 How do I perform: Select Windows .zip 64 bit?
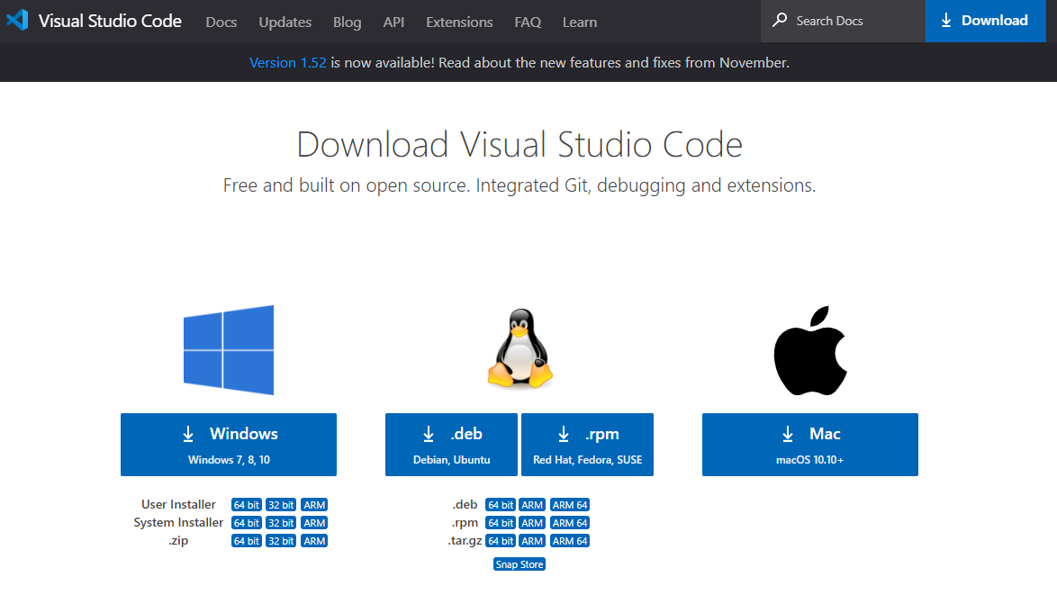[246, 541]
